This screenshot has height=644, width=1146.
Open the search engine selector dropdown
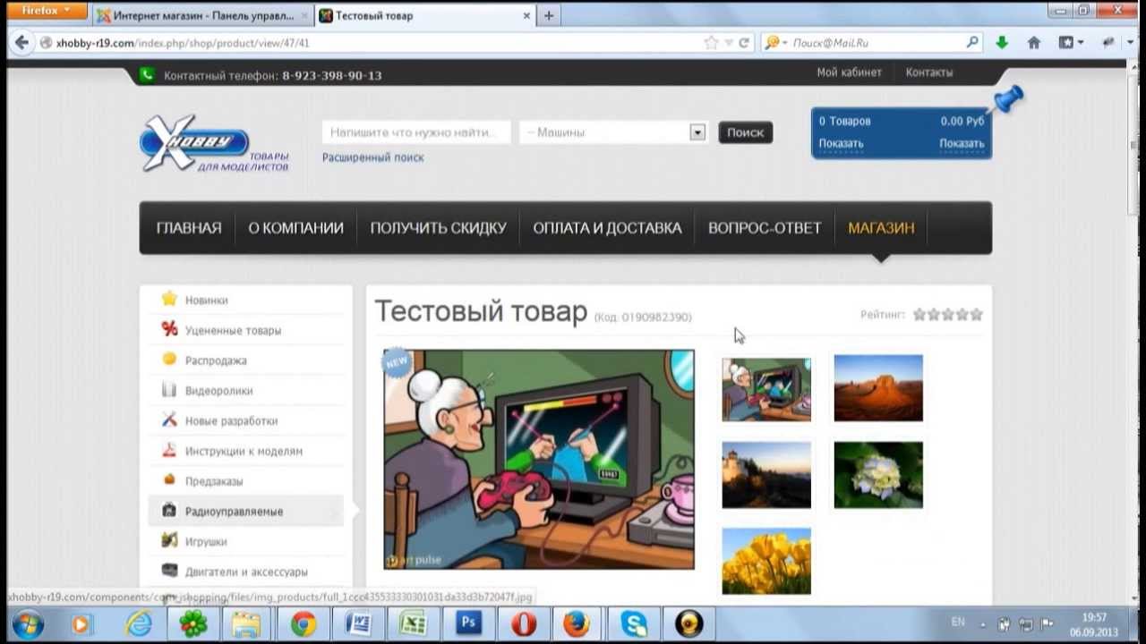[x=775, y=42]
